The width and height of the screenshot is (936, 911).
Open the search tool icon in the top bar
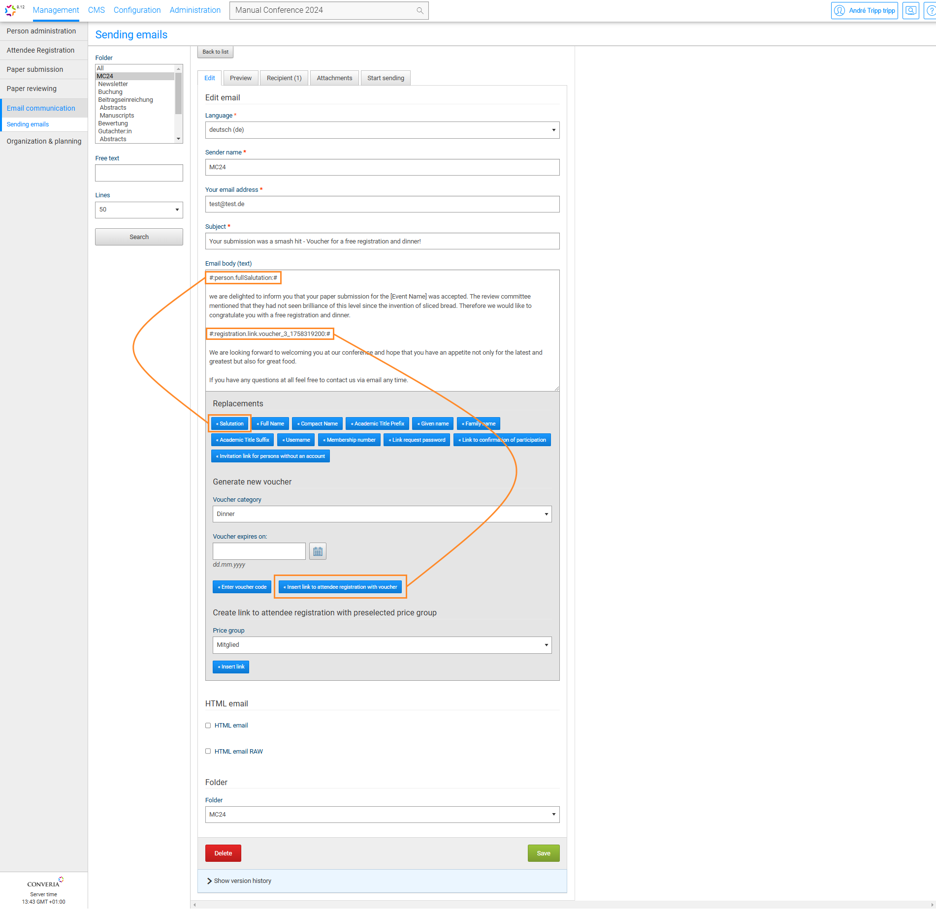(910, 10)
